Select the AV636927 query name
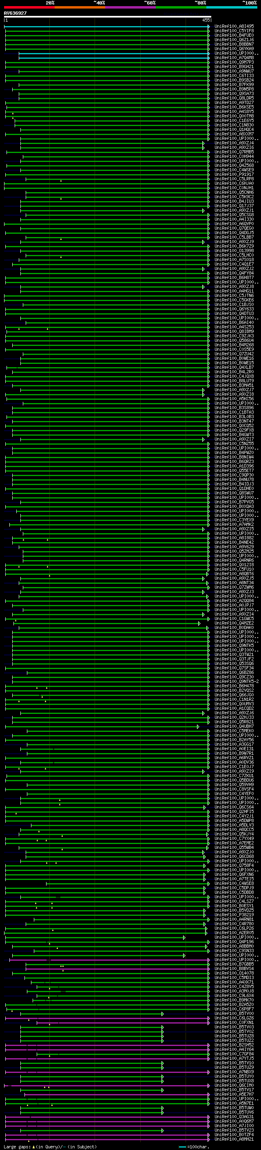 (x=15, y=13)
